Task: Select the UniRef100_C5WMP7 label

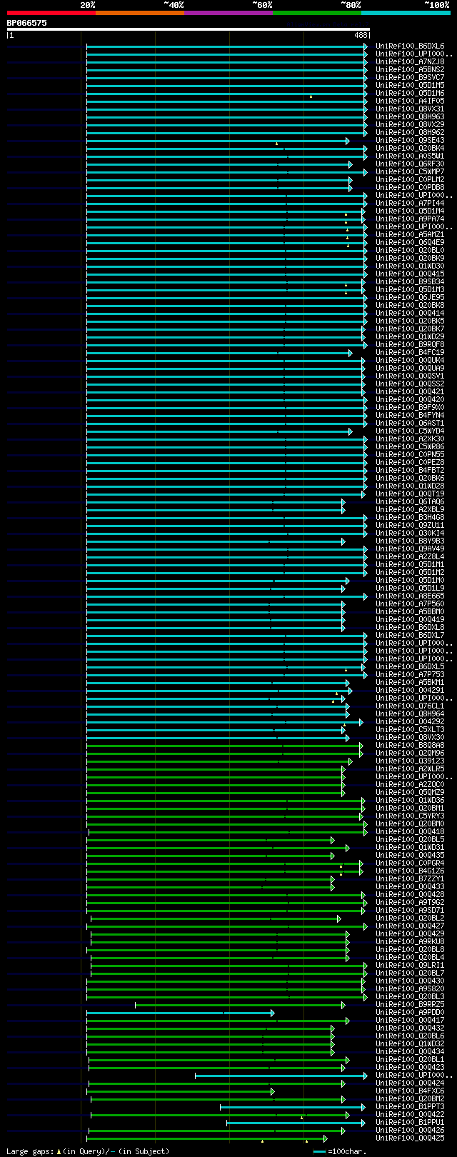Action: pos(410,172)
